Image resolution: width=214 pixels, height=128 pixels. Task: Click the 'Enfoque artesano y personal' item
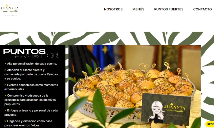tap(31, 113)
